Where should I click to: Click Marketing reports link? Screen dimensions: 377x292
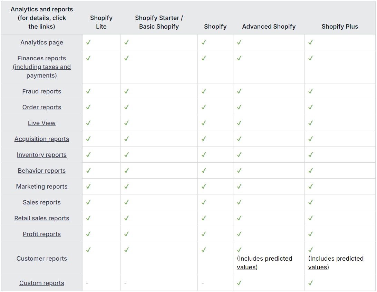coord(41,187)
